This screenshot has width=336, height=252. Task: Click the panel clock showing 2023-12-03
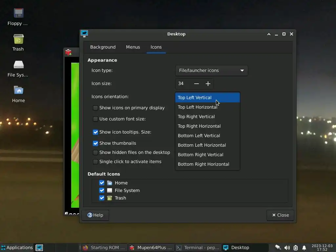(x=322, y=247)
